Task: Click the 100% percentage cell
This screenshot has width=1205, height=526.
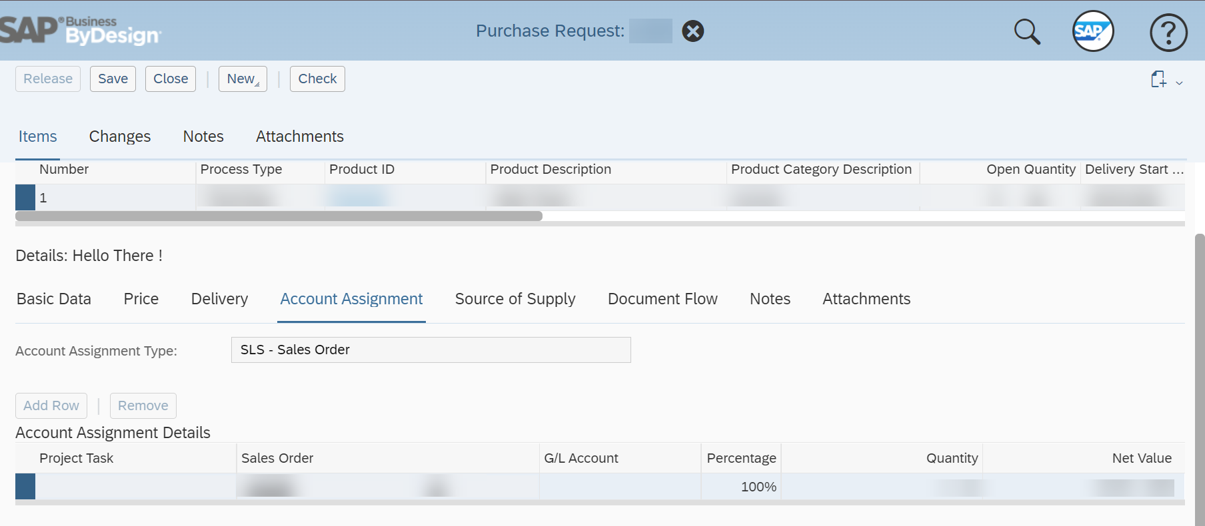Action: click(741, 487)
